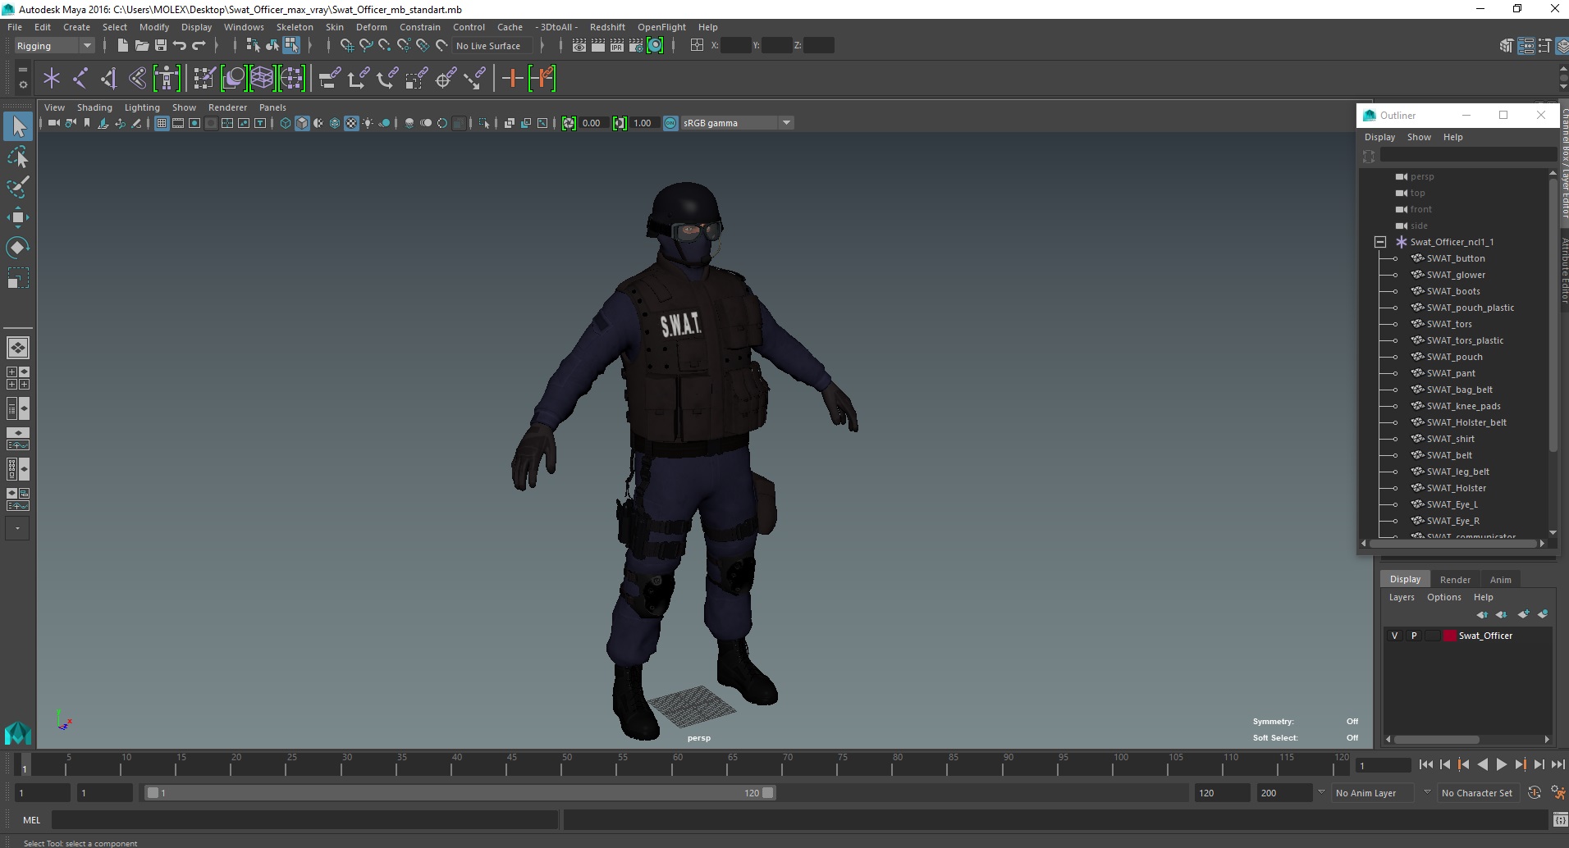This screenshot has height=848, width=1569.
Task: Open Outliner Display menu
Action: [1379, 137]
